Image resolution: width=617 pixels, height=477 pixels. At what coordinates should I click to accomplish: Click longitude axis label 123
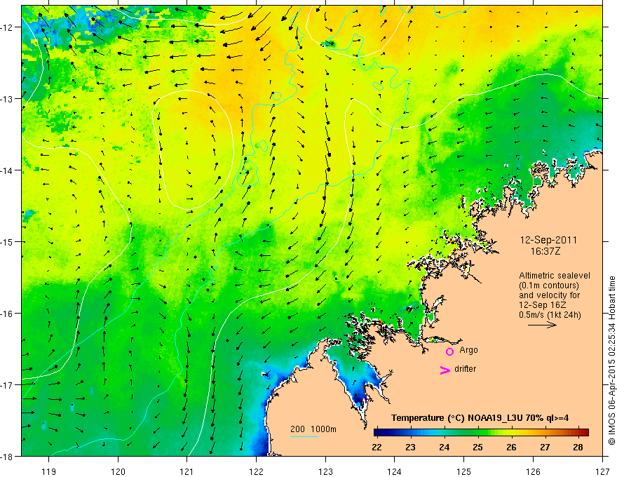click(325, 471)
